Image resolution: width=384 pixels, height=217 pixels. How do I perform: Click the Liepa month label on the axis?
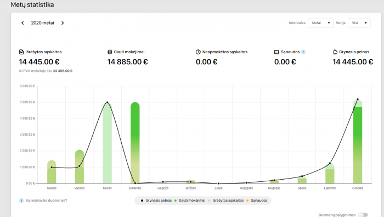point(219,188)
